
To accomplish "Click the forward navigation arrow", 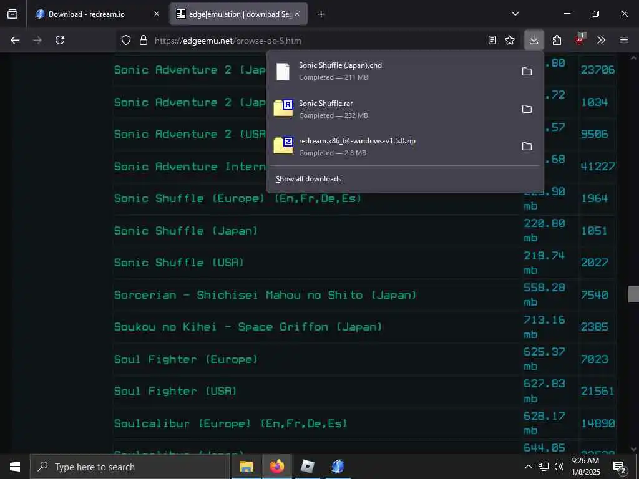I will 37,40.
